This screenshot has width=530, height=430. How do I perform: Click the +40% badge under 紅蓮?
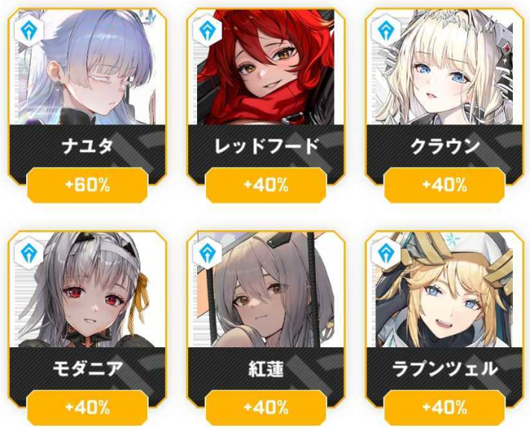266,408
